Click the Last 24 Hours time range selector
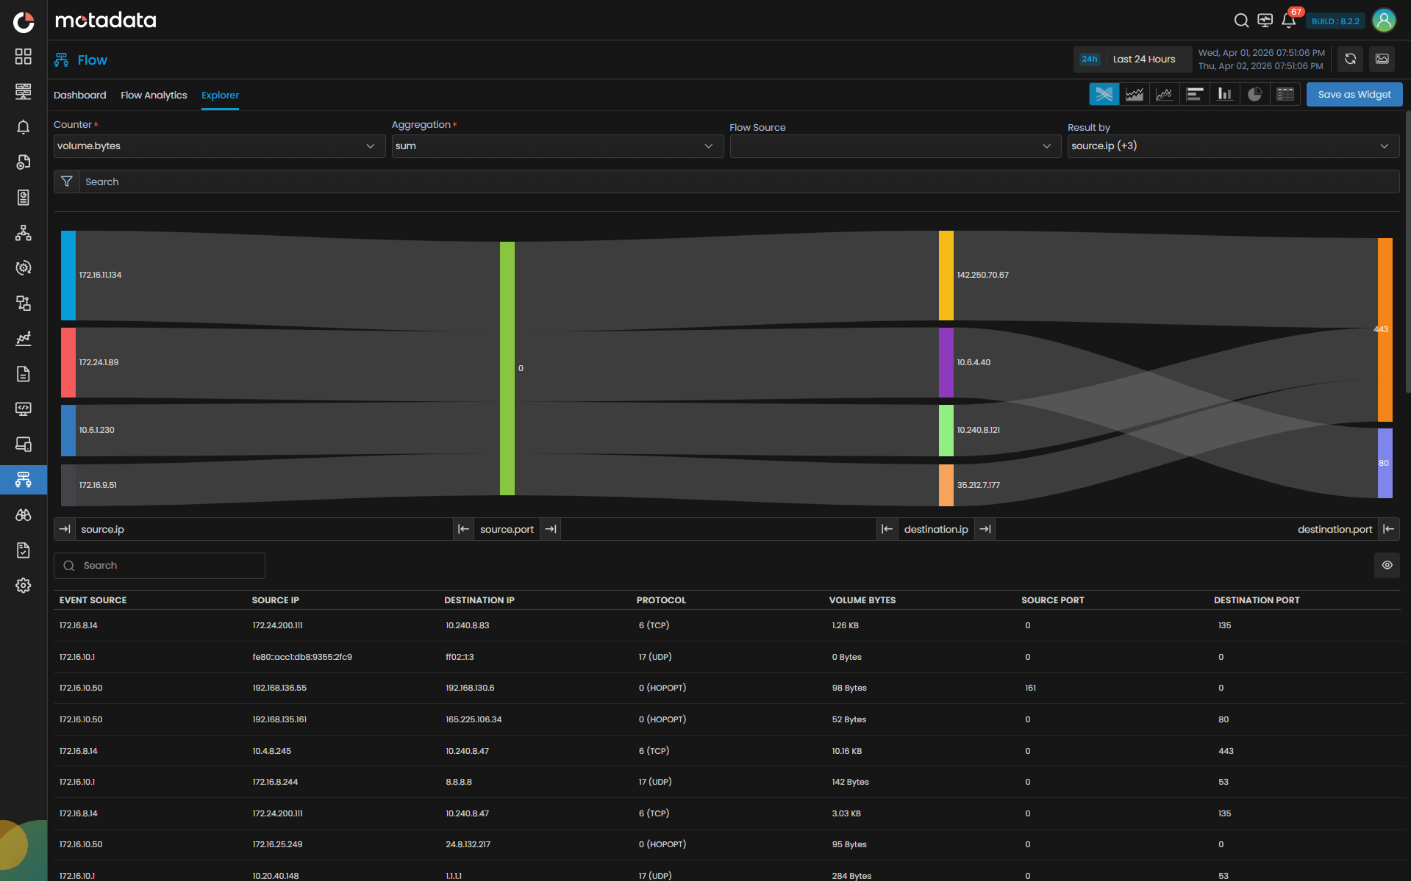 point(1143,59)
